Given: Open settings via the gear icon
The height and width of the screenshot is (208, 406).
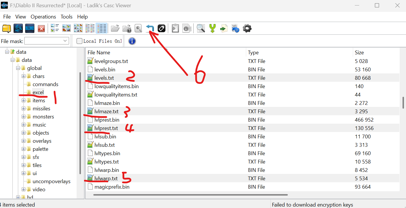Looking at the screenshot, I should (x=247, y=28).
